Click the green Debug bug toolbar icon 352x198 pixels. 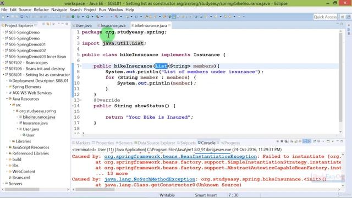click(x=79, y=16)
